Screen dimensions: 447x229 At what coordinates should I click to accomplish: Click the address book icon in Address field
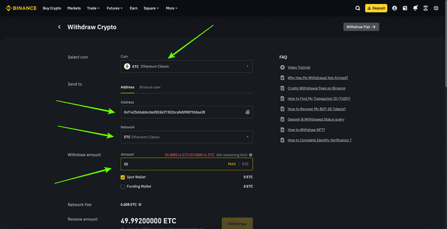pyautogui.click(x=247, y=112)
